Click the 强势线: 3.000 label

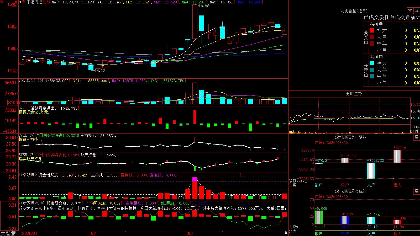[x=134, y=175]
